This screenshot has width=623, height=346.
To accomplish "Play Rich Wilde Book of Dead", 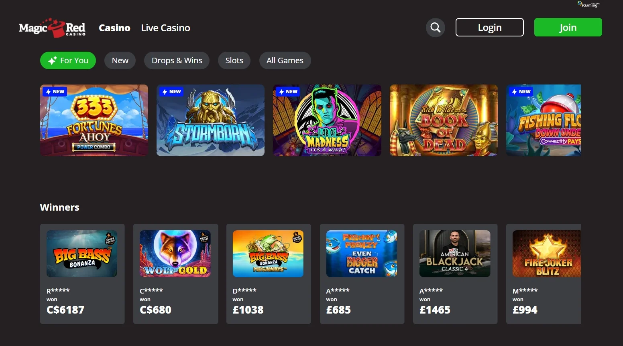I will [444, 120].
